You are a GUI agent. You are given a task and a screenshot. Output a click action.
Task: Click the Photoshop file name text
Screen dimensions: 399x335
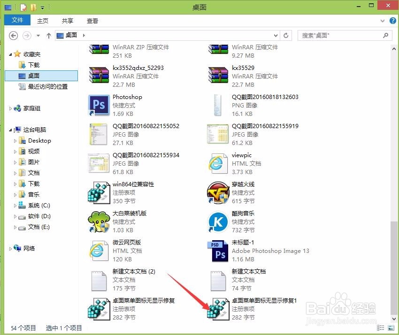[127, 97]
